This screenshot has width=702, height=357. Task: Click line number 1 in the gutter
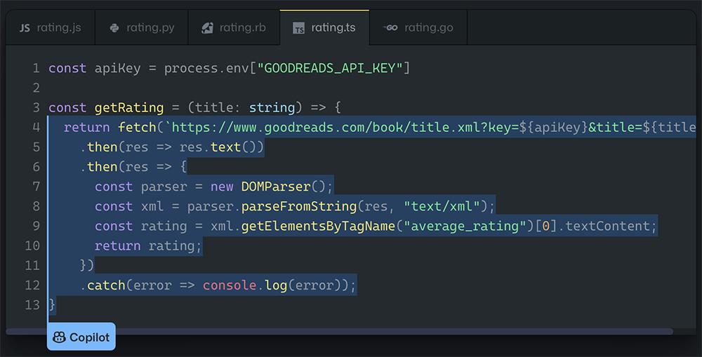[36, 68]
